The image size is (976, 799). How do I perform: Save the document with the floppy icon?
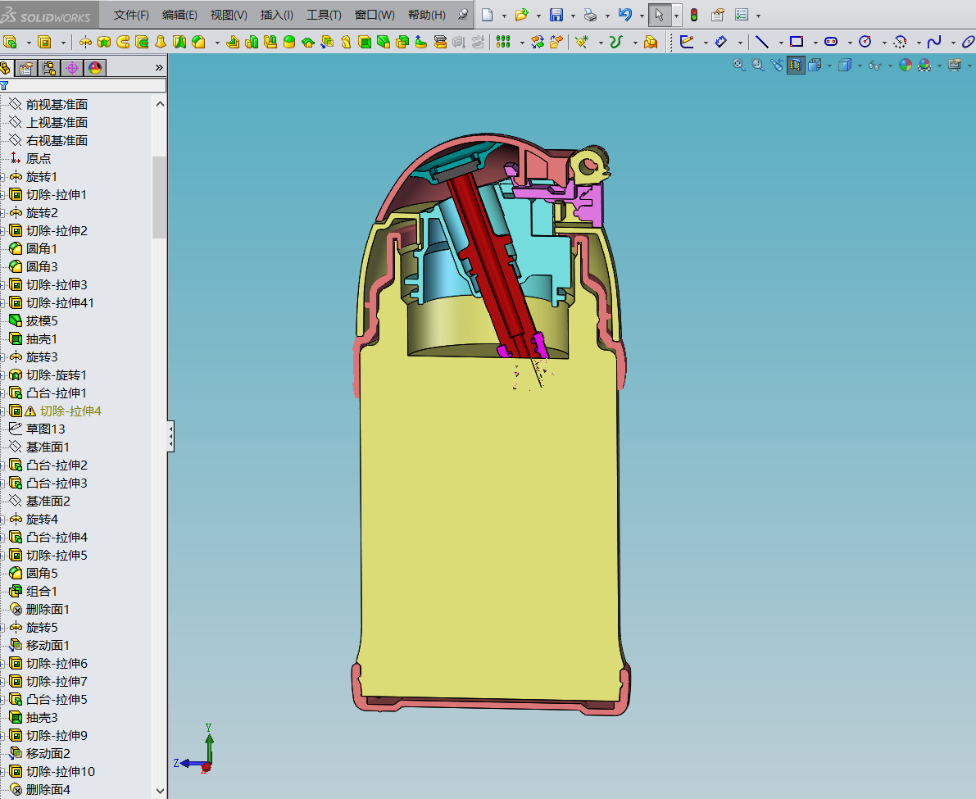pos(556,15)
